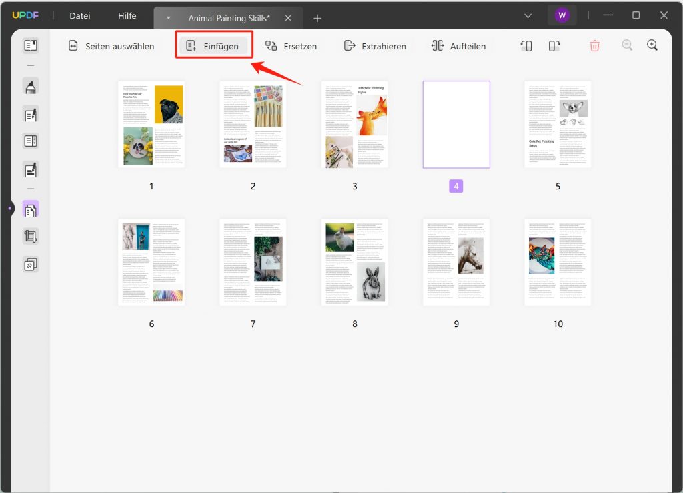Open the Hilfe menu
The width and height of the screenshot is (683, 493).
pos(127,16)
